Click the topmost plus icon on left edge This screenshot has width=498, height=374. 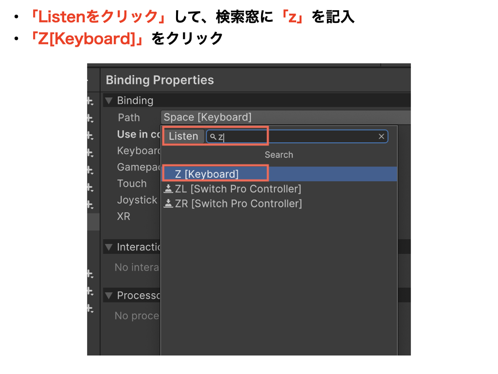[x=89, y=101]
